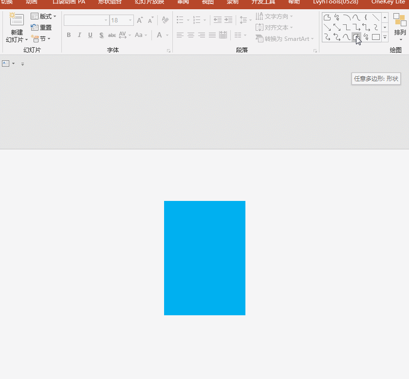
Task: Increase the list indent level
Action: (228, 20)
